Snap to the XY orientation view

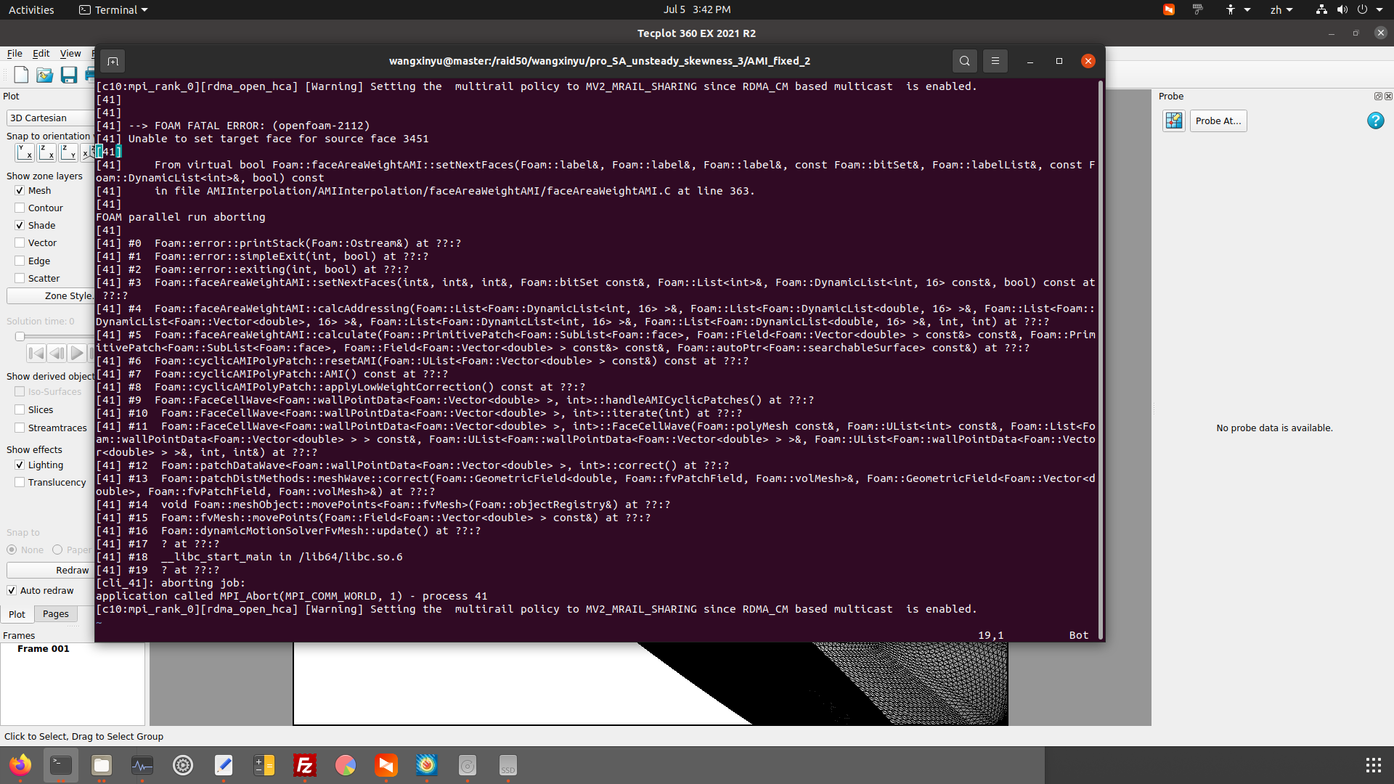click(24, 152)
